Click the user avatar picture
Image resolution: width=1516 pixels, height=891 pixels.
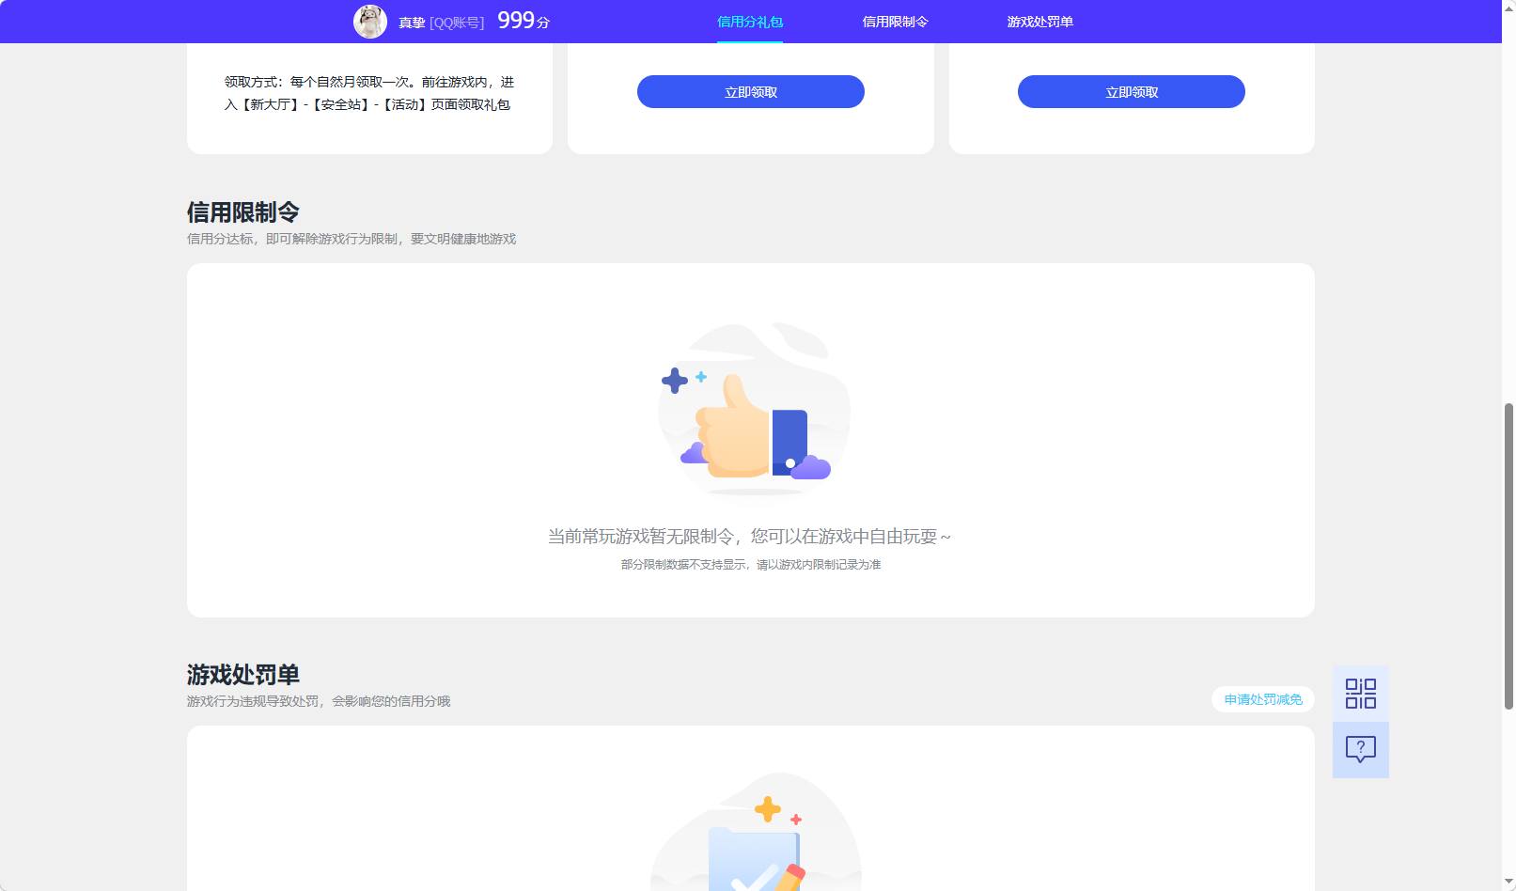[370, 20]
